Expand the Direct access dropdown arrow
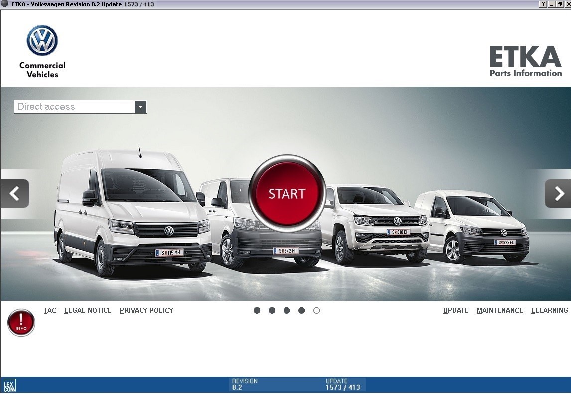The height and width of the screenshot is (394, 571). 140,107
